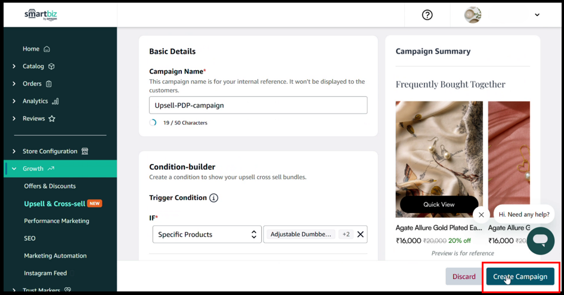The height and width of the screenshot is (295, 564).
Task: Expand the Catalog sidebar section
Action: point(14,67)
